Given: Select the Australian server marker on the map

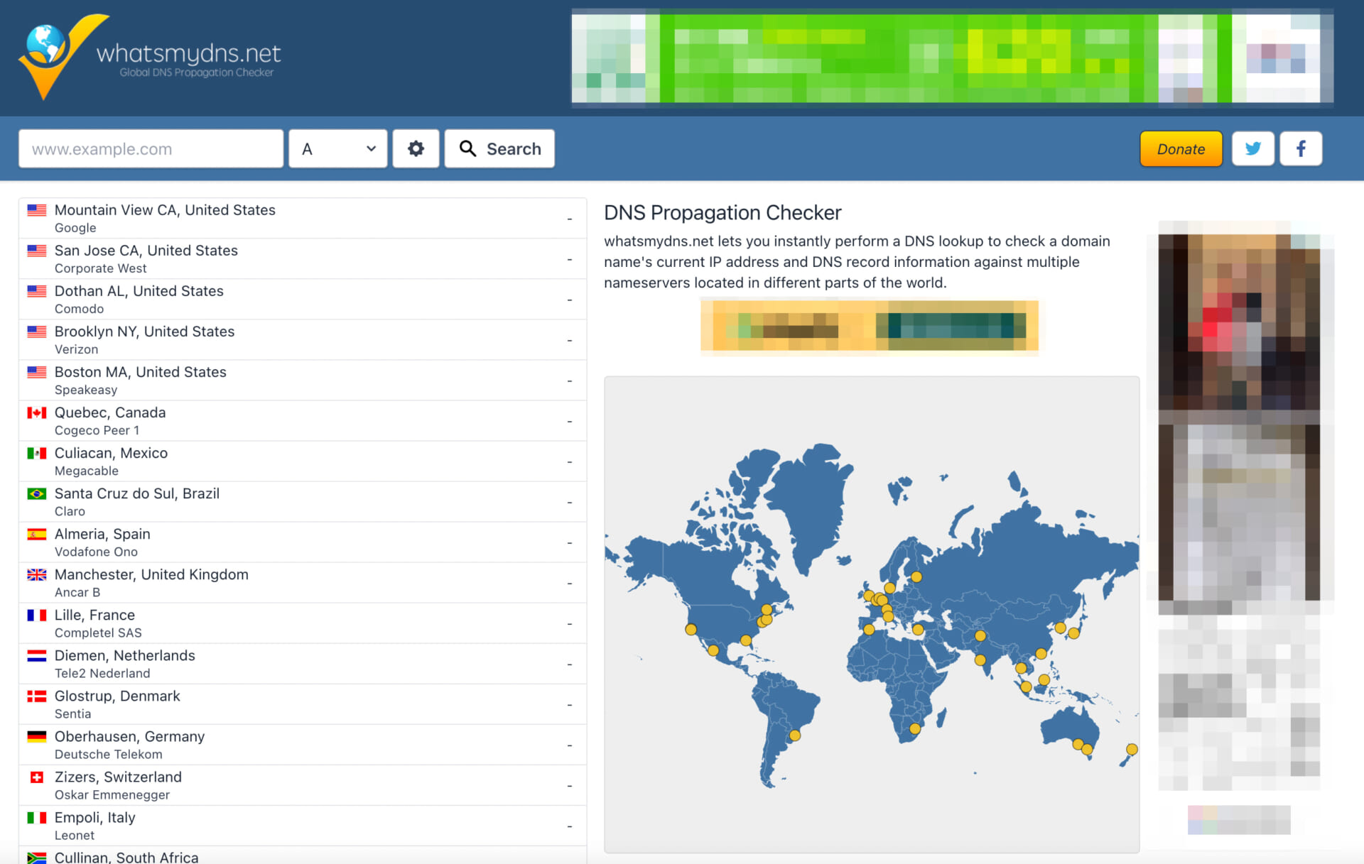Looking at the screenshot, I should [1077, 744].
